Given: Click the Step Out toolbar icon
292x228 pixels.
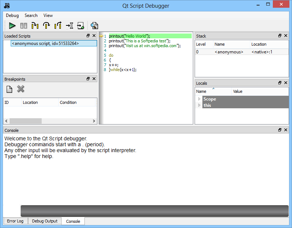Looking at the screenshot, I should tap(58, 26).
